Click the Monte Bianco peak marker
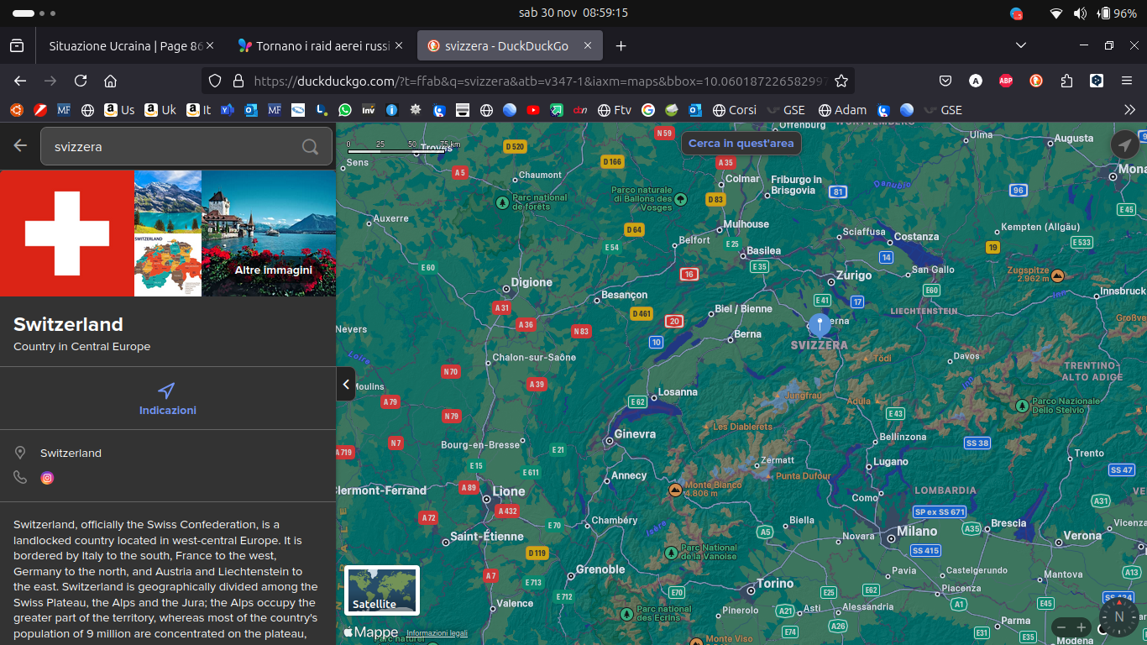Image resolution: width=1147 pixels, height=645 pixels. 674,490
